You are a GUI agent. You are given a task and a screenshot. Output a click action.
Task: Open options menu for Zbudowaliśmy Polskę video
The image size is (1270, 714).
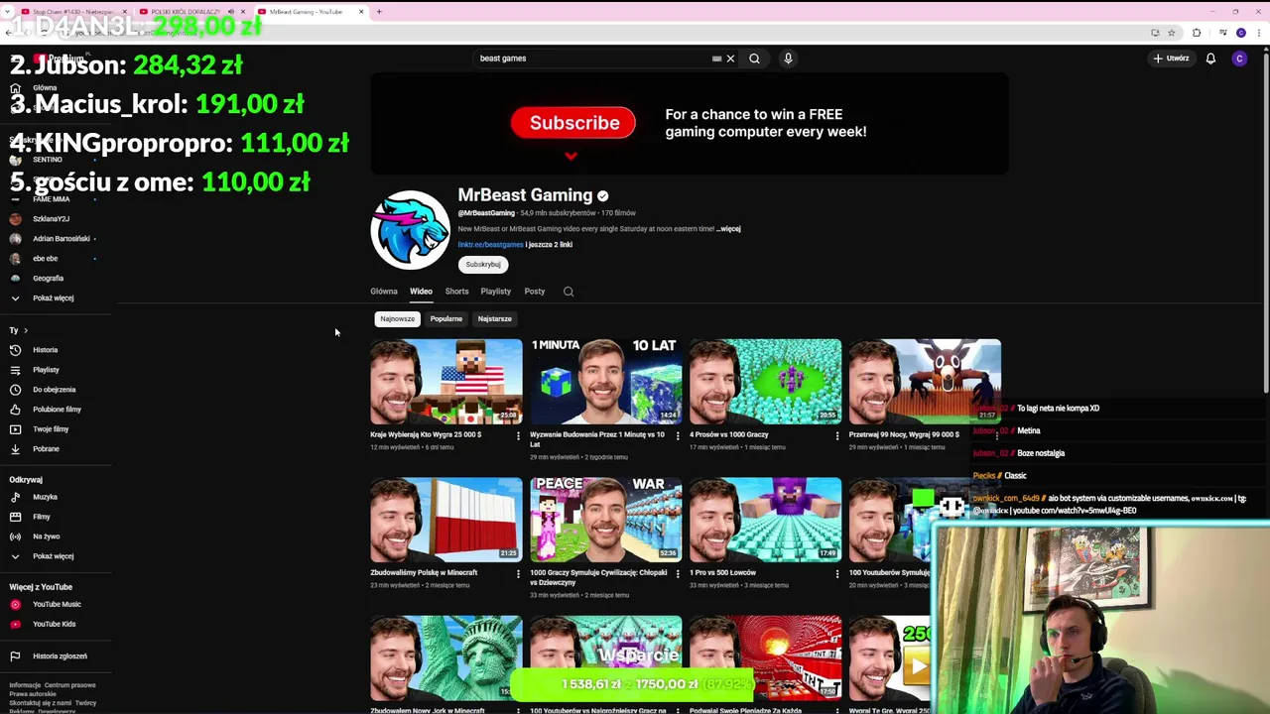[x=518, y=573]
